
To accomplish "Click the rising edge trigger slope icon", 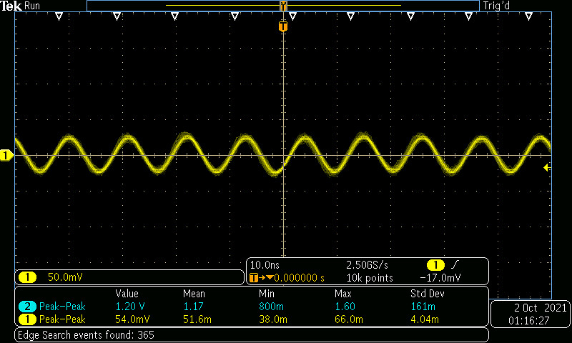I will [x=455, y=265].
